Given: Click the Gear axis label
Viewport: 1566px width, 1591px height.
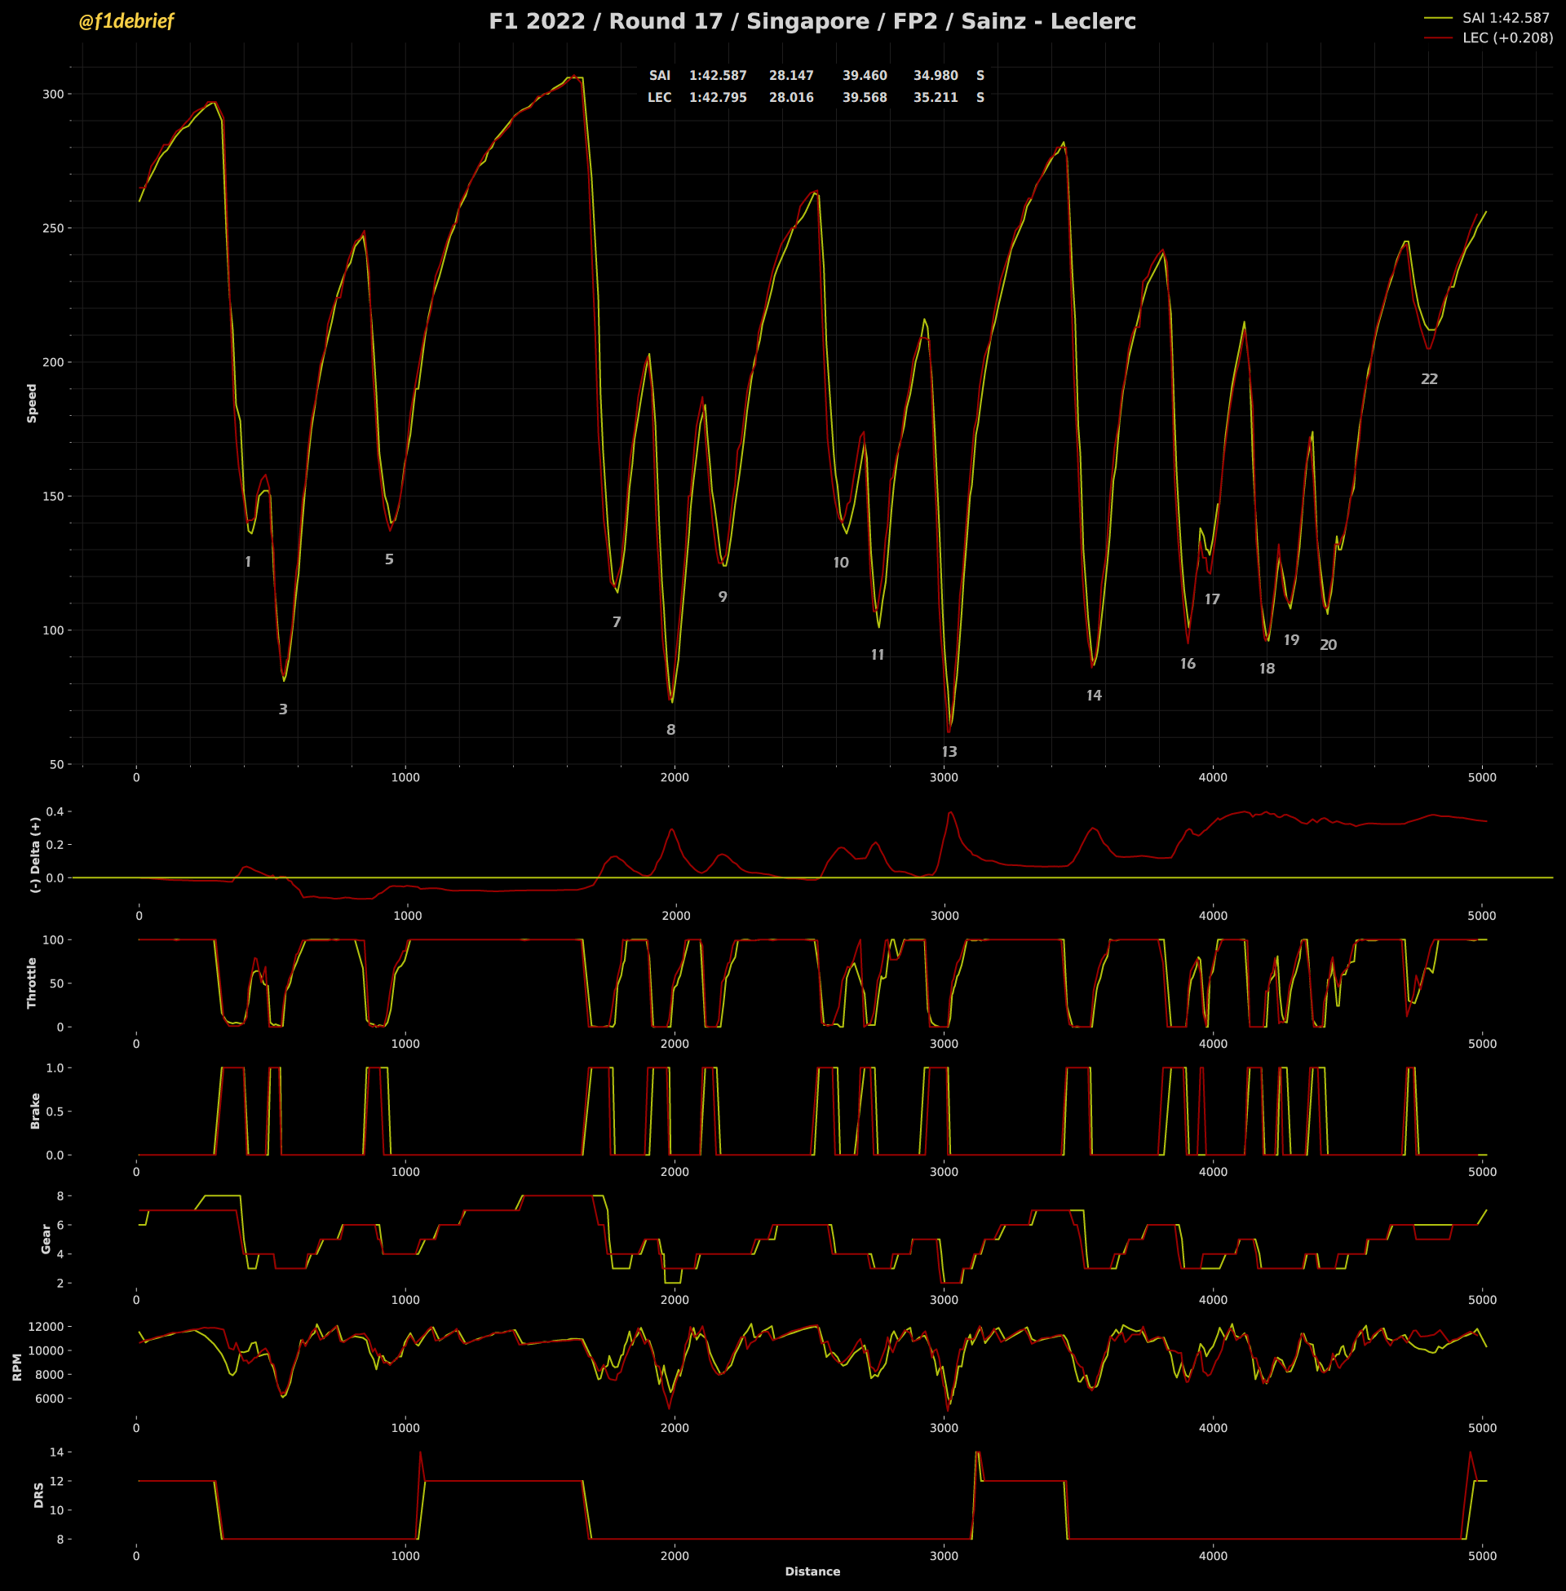Looking at the screenshot, I should click(46, 1238).
